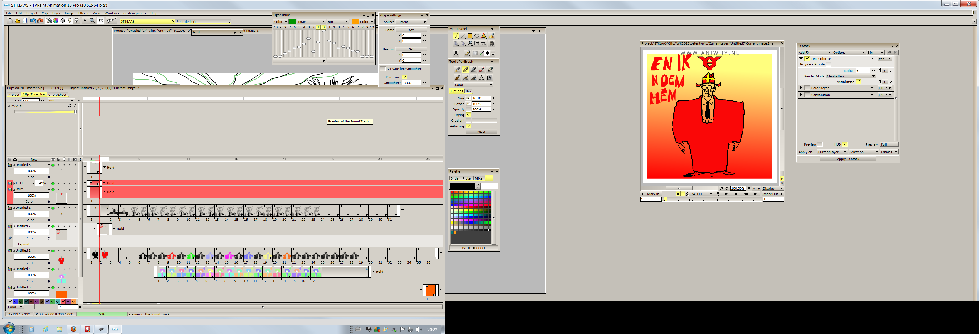Screen dimensions: 979x334
Task: Open the Custom panels menu
Action: point(135,13)
